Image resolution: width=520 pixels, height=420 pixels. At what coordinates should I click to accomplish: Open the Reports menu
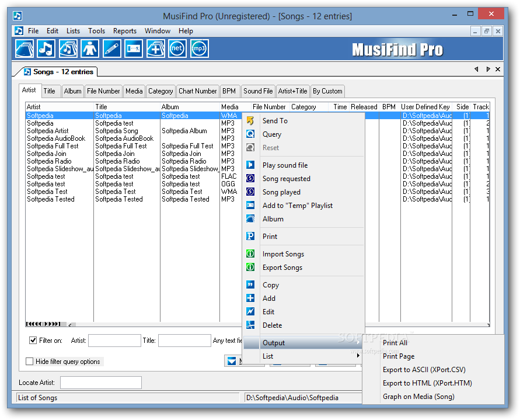point(125,31)
